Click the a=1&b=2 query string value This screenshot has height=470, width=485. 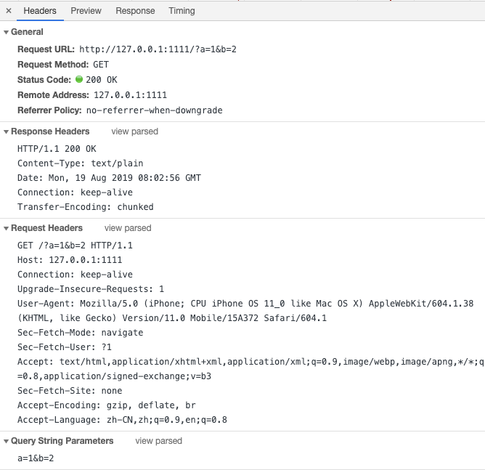[x=36, y=458]
